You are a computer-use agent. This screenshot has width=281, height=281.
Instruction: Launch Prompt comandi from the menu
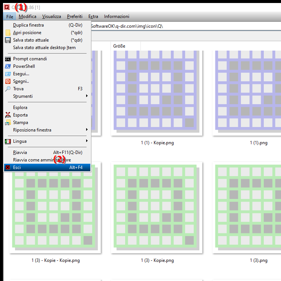[47, 59]
